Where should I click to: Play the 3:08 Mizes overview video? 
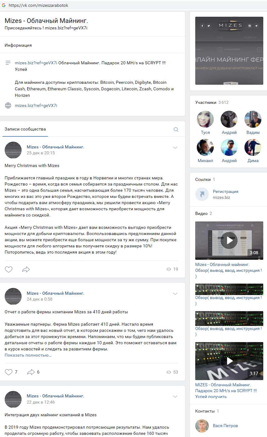229,240
